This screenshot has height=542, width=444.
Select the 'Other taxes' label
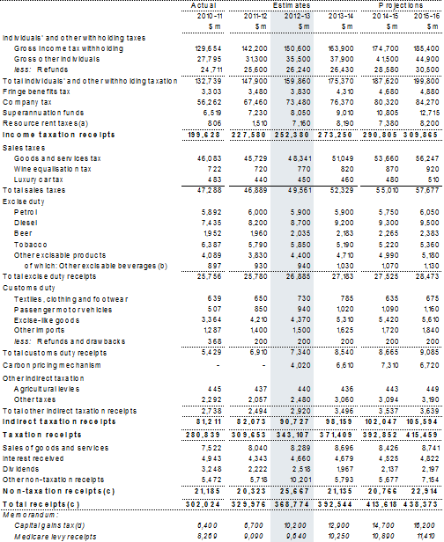[34, 399]
